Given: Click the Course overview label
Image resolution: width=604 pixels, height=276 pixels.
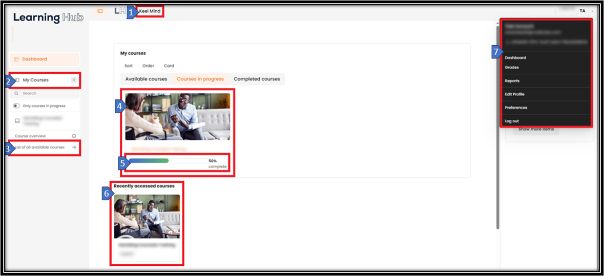Looking at the screenshot, I should click(30, 136).
